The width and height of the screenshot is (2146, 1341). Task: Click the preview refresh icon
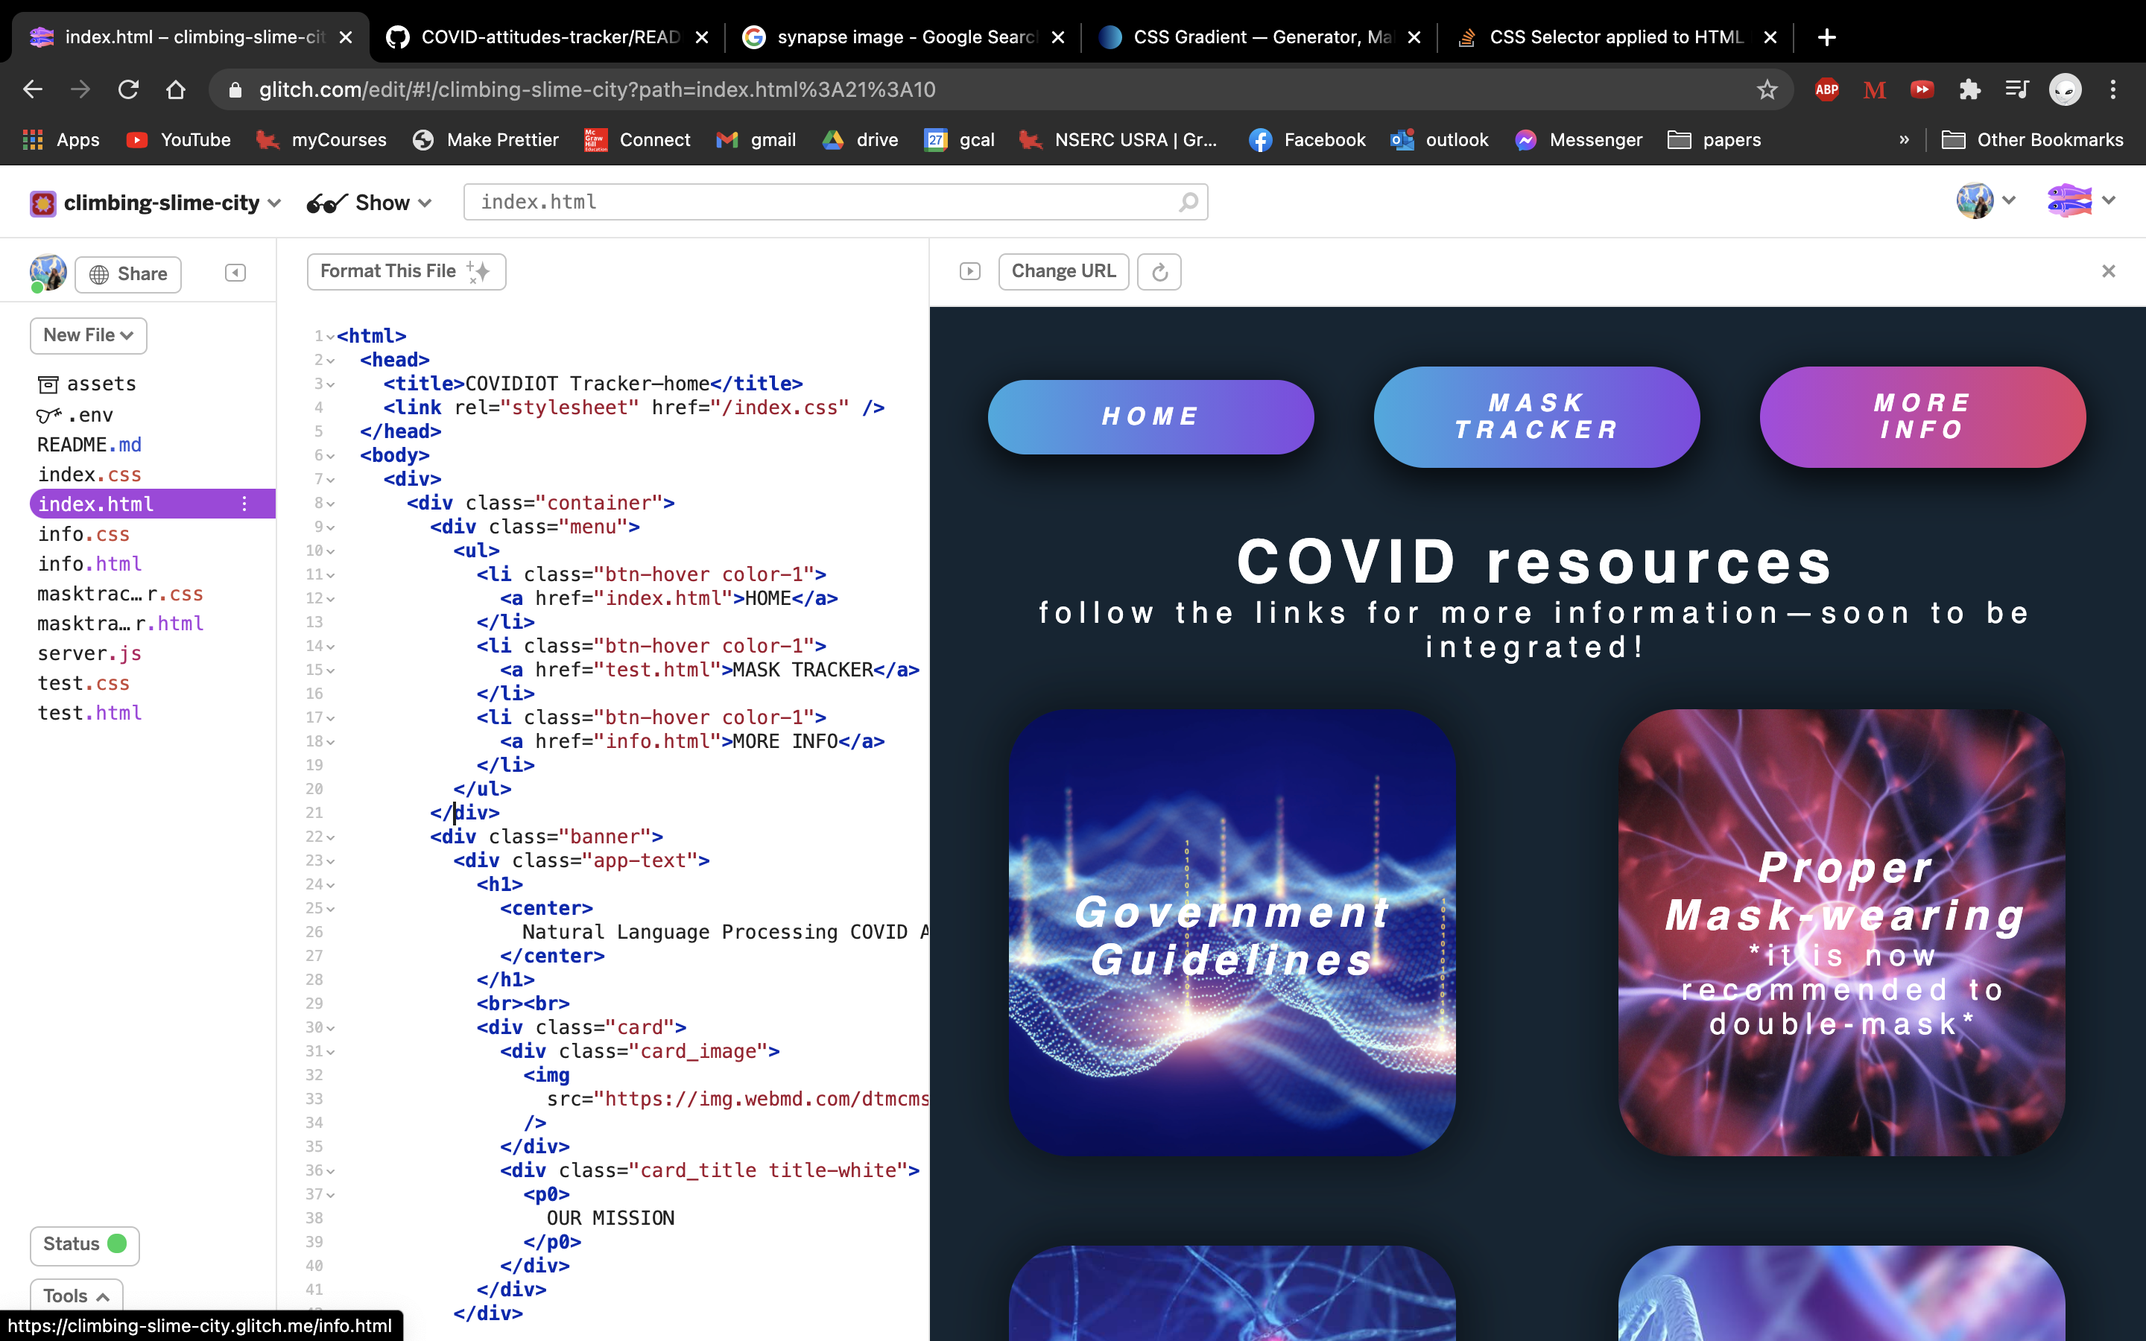1159,271
